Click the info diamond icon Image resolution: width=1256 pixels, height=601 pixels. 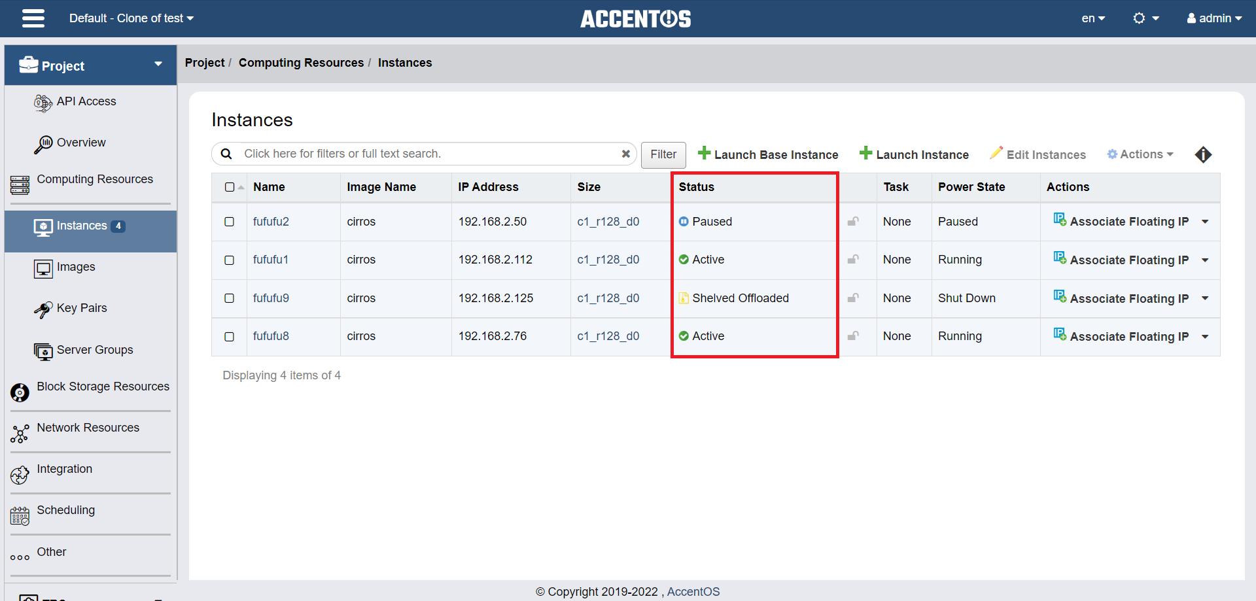click(1203, 154)
